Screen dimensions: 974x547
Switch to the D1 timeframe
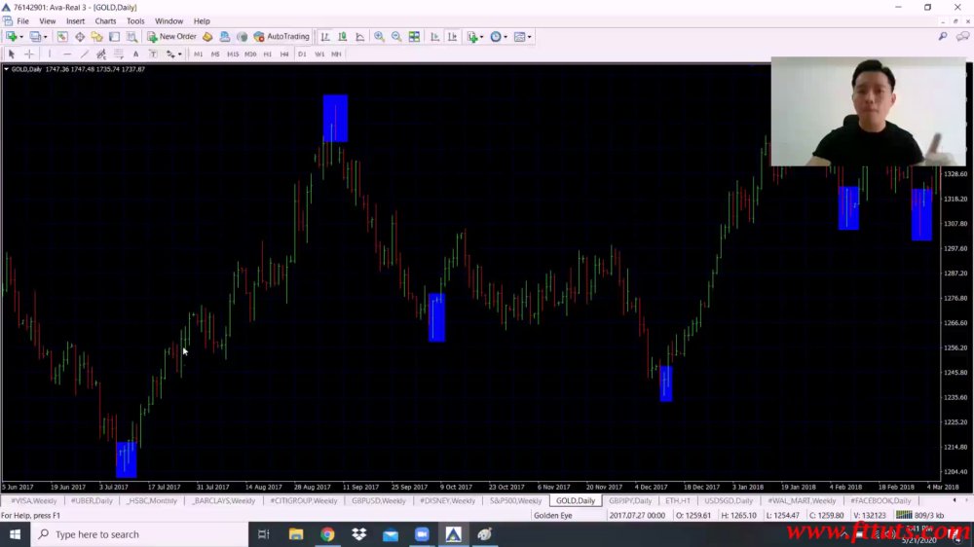(302, 54)
